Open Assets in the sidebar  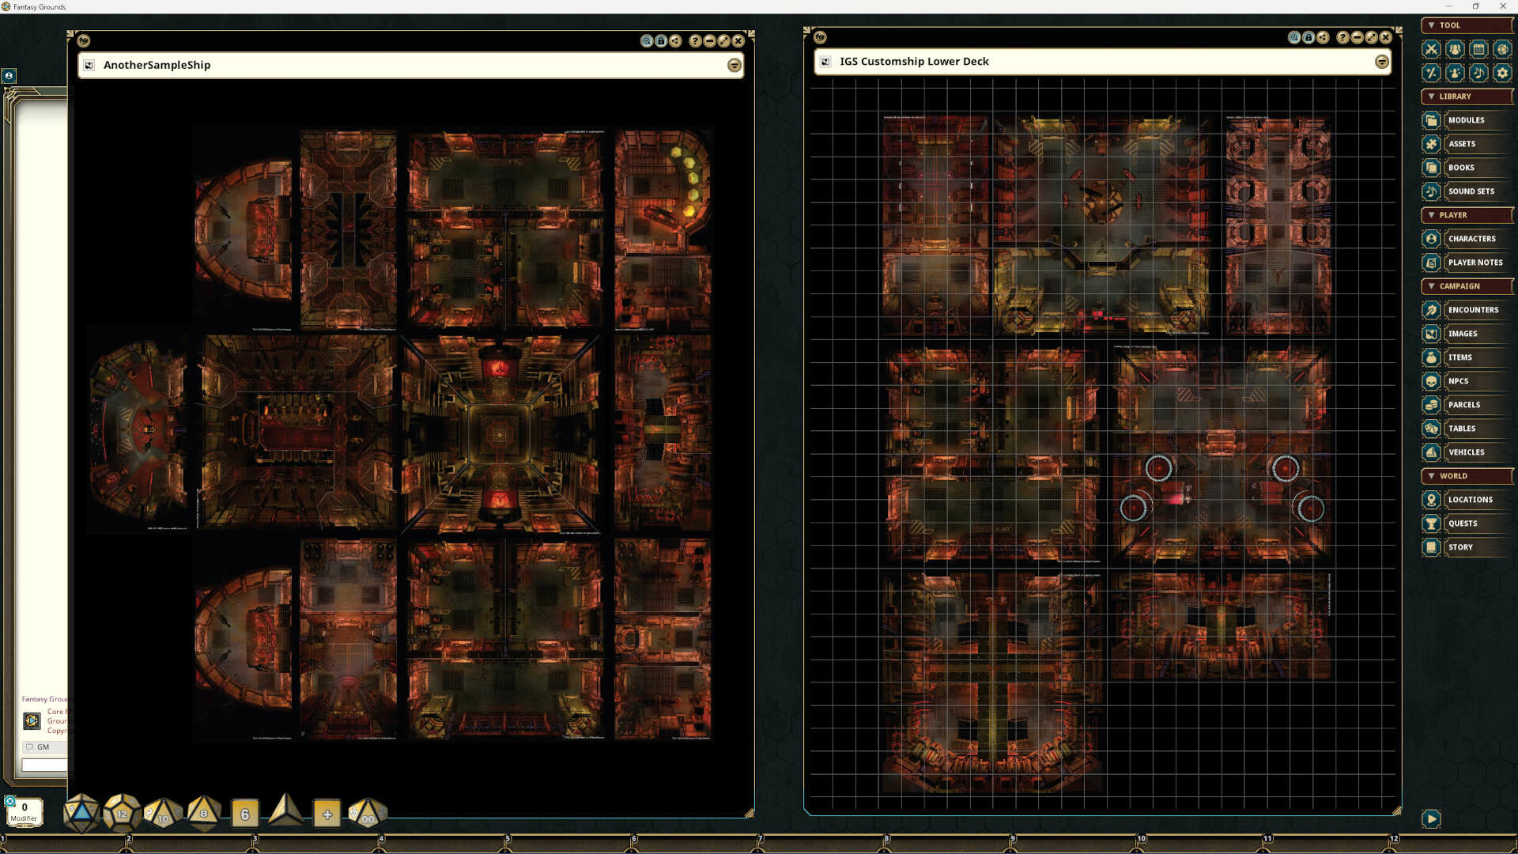point(1467,144)
